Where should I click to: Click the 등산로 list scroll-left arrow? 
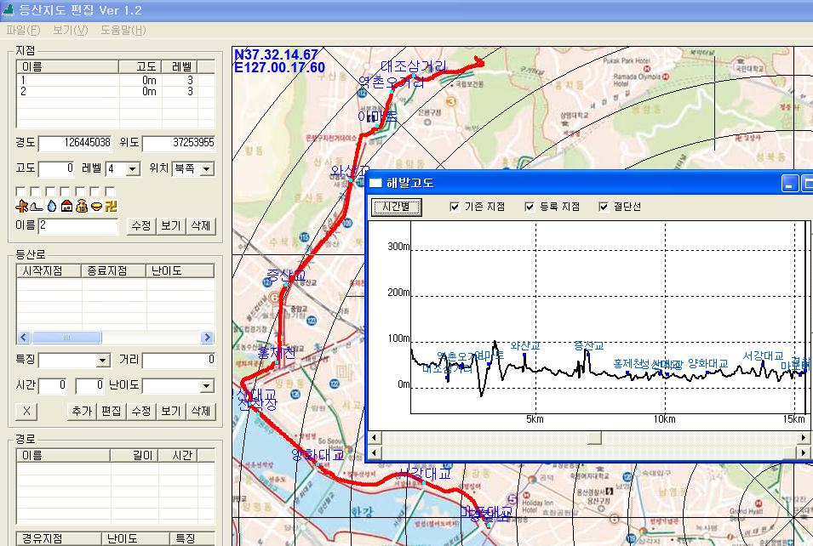(23, 338)
